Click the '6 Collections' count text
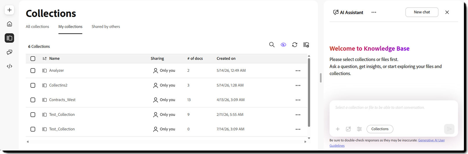The height and width of the screenshot is (154, 468). coord(39,46)
